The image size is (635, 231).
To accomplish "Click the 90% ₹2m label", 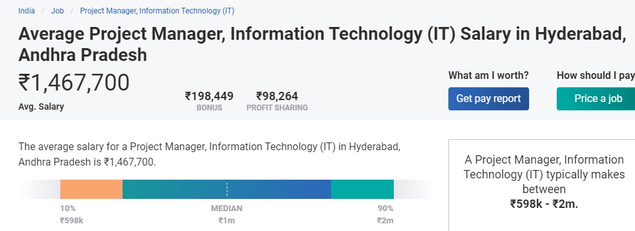I will (385, 214).
